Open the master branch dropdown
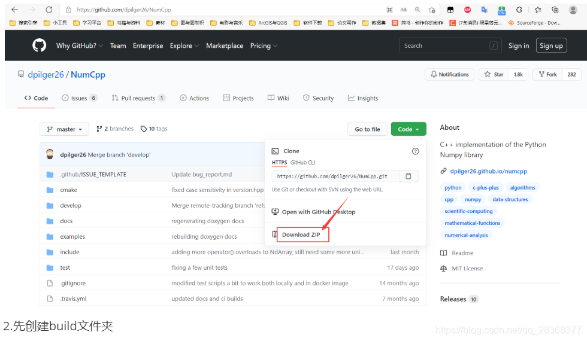587x341 pixels. click(x=64, y=129)
